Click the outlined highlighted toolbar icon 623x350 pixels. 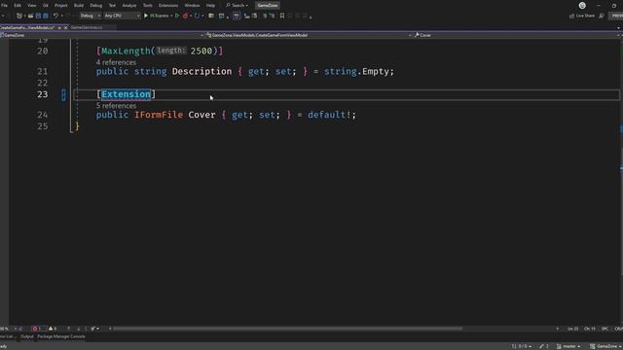coord(236,16)
